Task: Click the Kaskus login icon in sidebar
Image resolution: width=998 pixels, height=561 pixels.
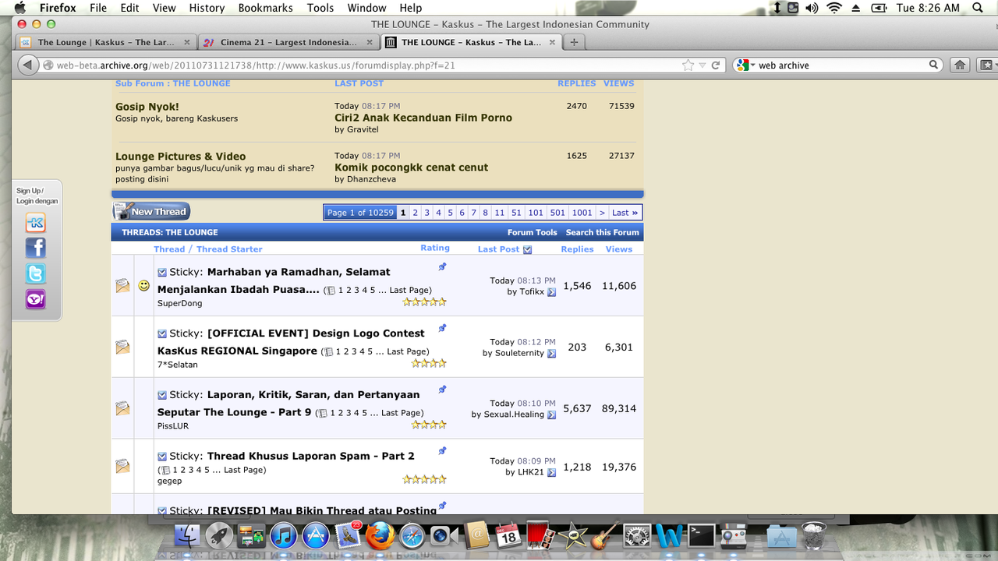Action: [x=35, y=223]
